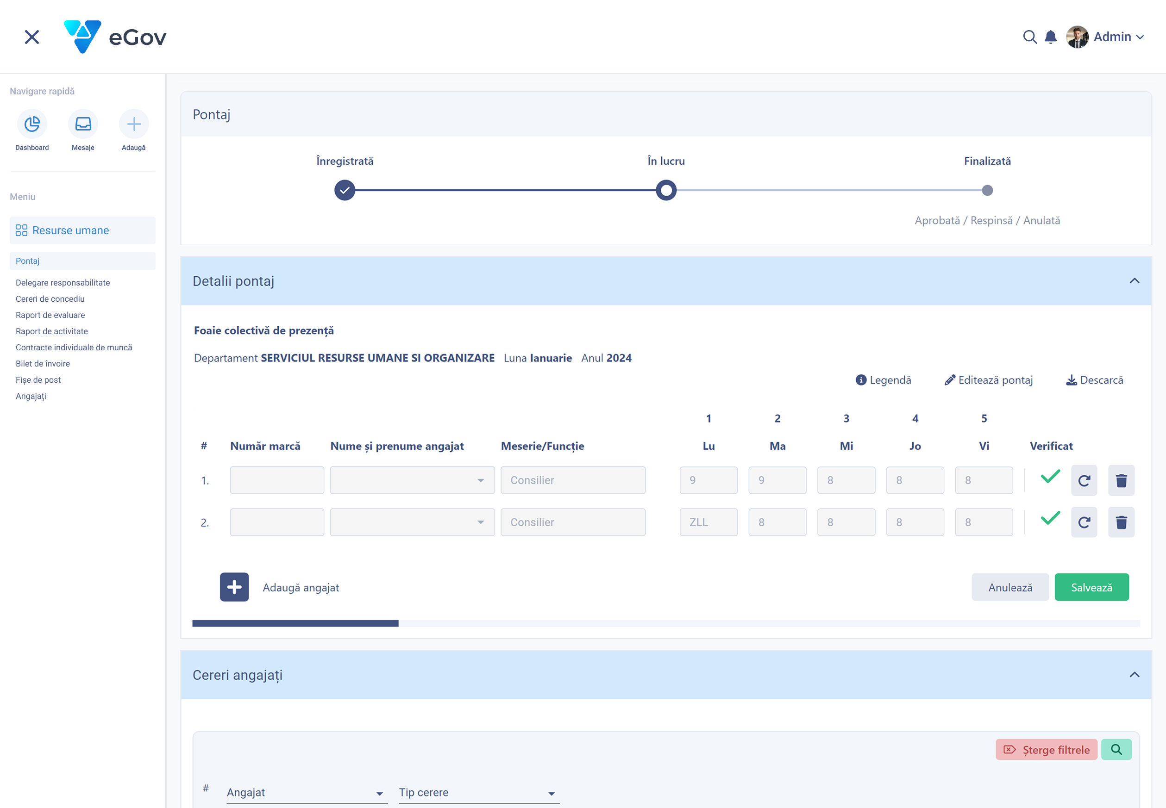1166x808 pixels.
Task: Click the blue plus Adaugă angajat button
Action: tap(234, 587)
